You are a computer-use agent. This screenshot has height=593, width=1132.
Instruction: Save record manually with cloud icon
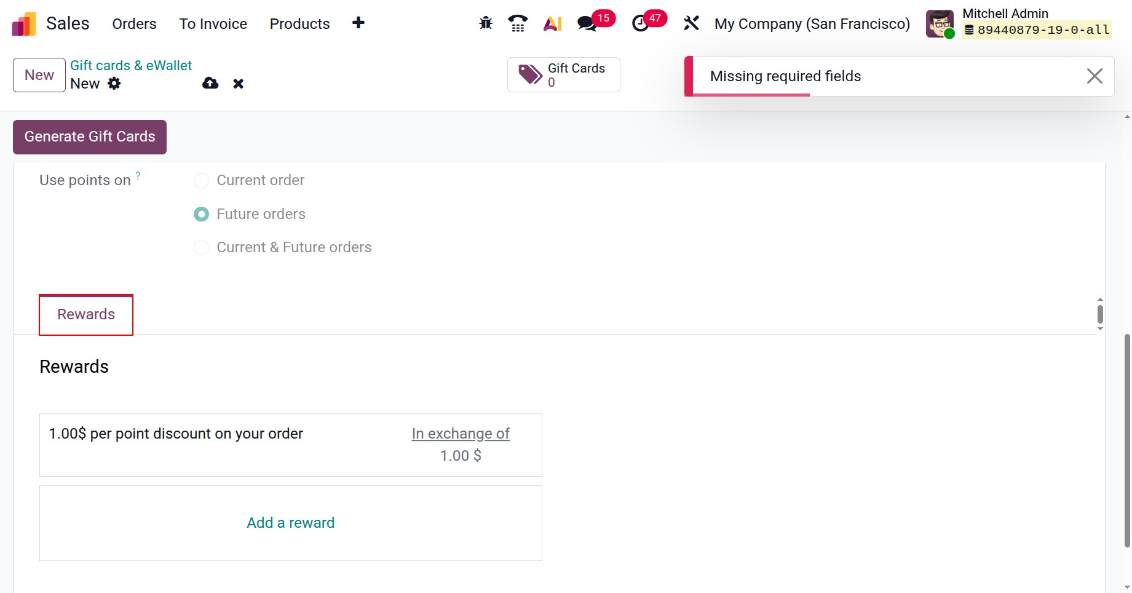coord(210,83)
